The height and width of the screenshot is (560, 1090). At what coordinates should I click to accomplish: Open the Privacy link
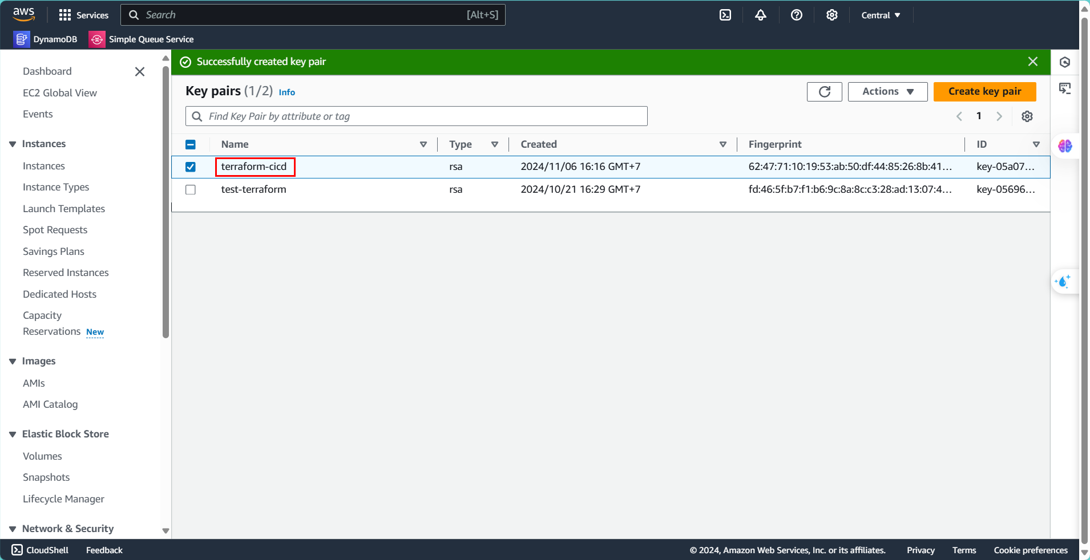[x=921, y=550]
